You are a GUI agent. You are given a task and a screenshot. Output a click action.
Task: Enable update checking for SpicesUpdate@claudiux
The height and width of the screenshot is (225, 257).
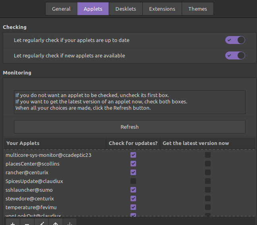133,181
